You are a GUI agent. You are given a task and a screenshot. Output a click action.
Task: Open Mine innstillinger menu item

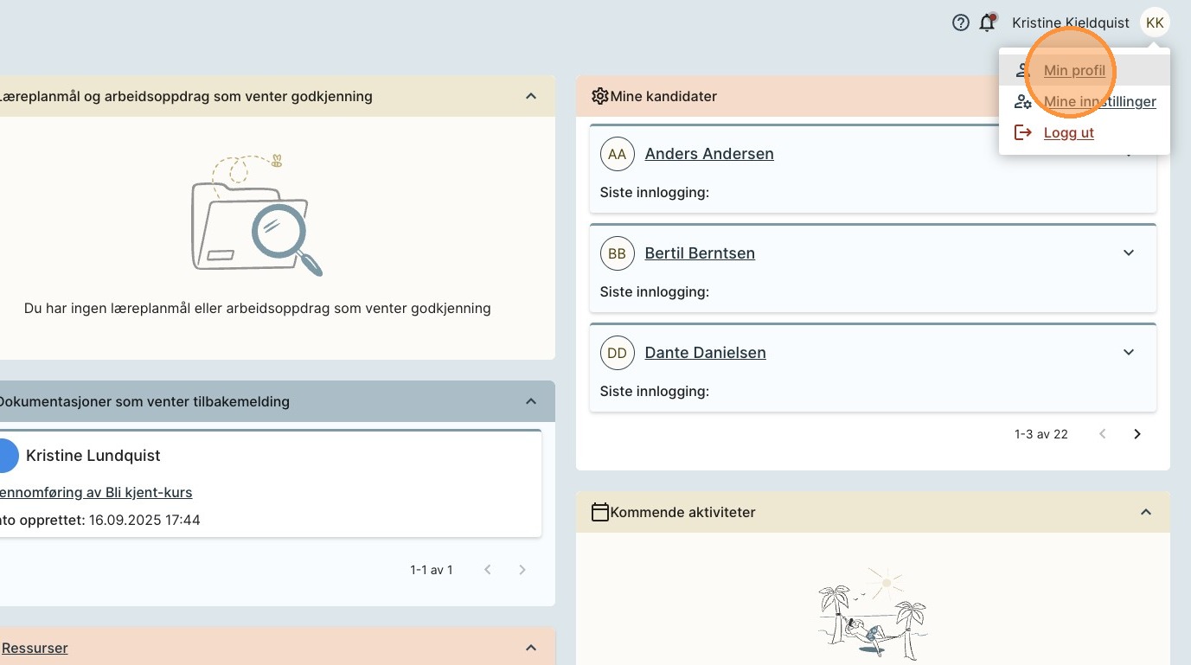click(1099, 102)
